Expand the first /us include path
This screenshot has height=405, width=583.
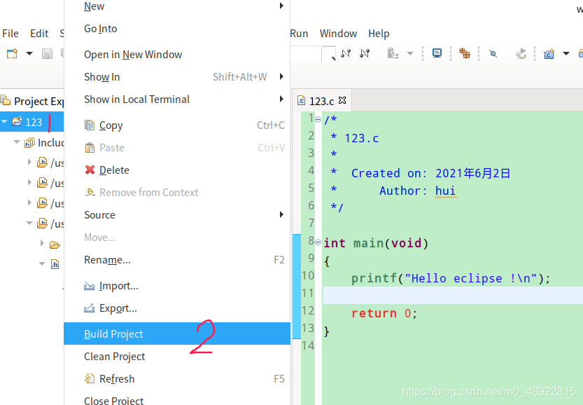coord(29,162)
